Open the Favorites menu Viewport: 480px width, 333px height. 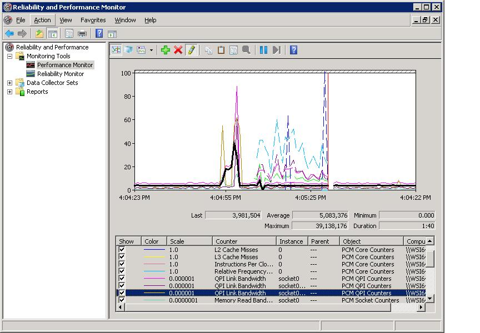pos(93,20)
